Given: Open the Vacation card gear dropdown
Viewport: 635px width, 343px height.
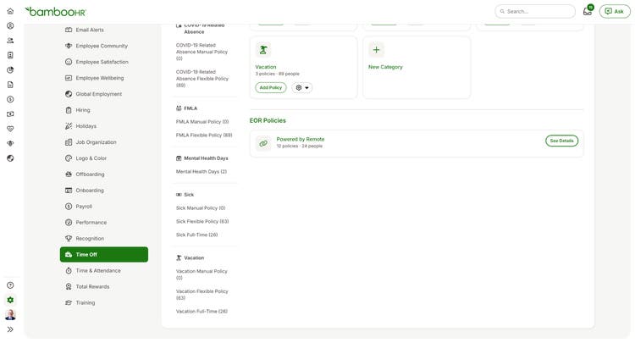Looking at the screenshot, I should tap(302, 87).
